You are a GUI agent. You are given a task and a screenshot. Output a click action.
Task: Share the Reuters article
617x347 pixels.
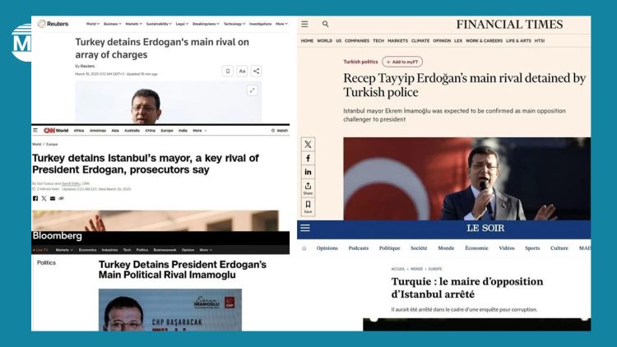point(256,72)
